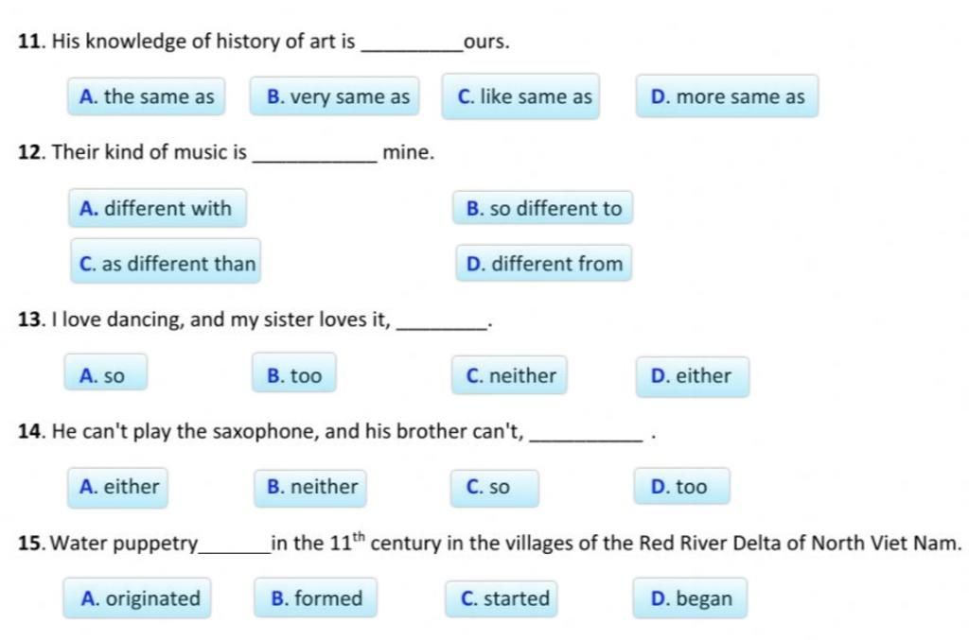Choose option 'B. formed'

[x=315, y=598]
